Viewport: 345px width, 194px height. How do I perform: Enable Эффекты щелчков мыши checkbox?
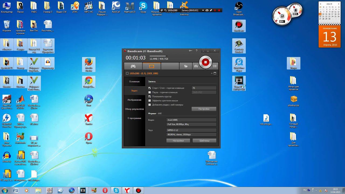point(150,101)
